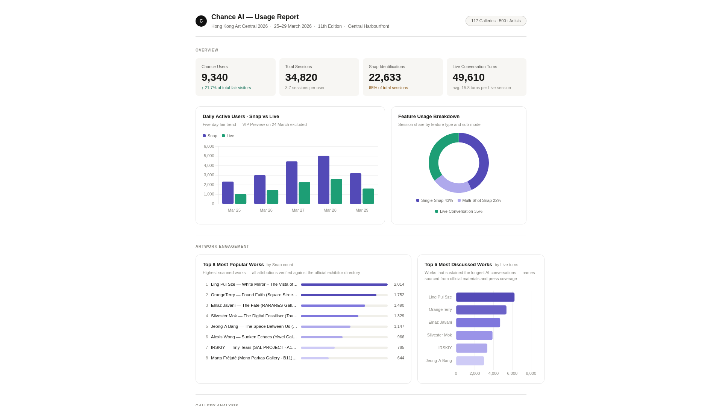Image resolution: width=722 pixels, height=406 pixels.
Task: Click the Jeong-A Bang discussed bar
Action: click(x=470, y=361)
